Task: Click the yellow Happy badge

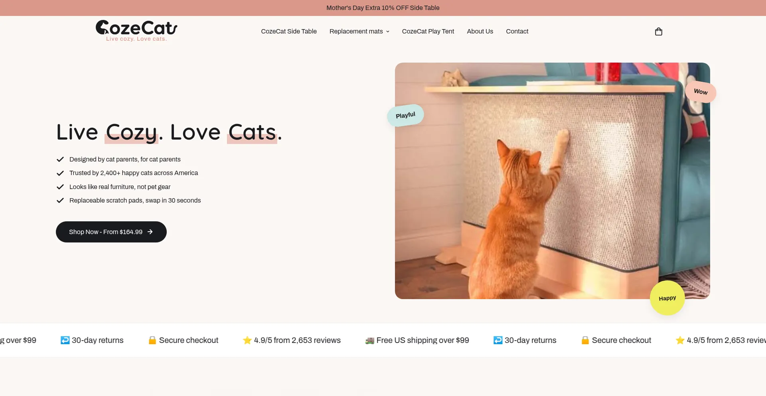Action: pyautogui.click(x=667, y=298)
